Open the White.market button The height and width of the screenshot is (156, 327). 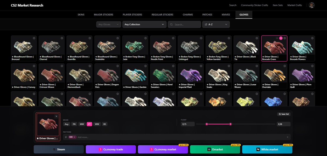tap(267, 149)
